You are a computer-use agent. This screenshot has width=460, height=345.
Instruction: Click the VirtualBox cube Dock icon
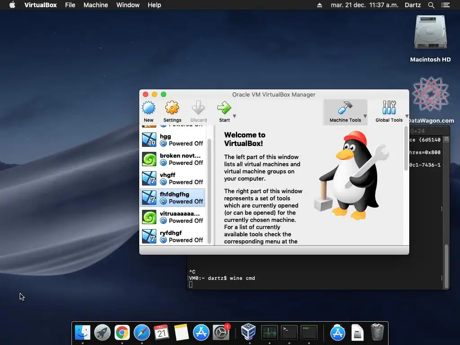[248, 332]
